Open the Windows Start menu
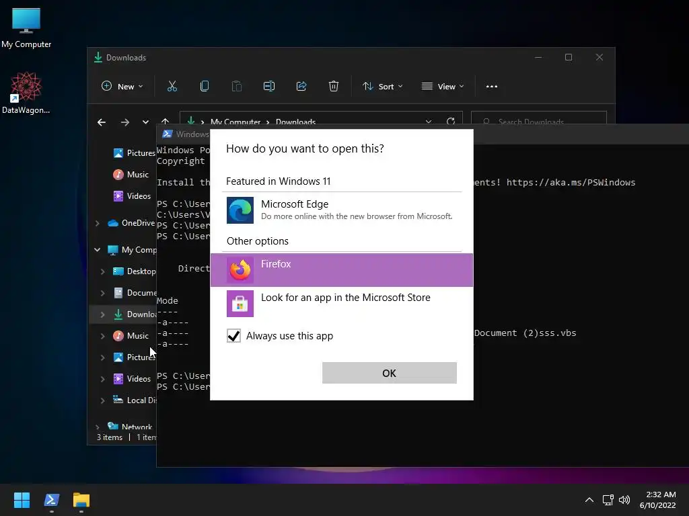Viewport: 689px width, 516px height. coord(22,500)
